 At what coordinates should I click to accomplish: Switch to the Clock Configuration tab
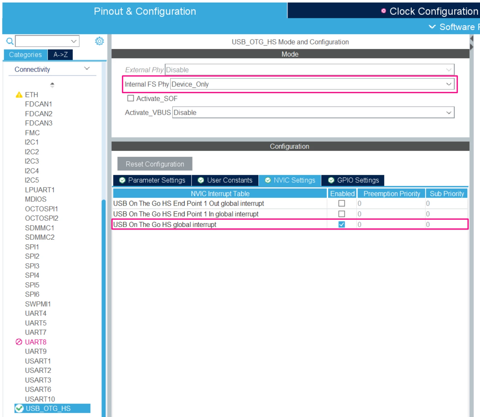384,11
